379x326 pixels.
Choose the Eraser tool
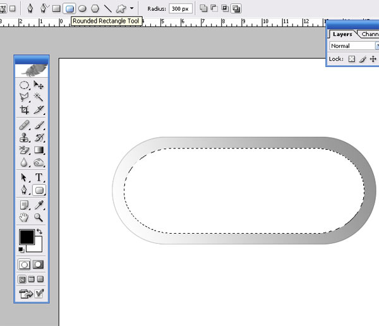tap(24, 150)
